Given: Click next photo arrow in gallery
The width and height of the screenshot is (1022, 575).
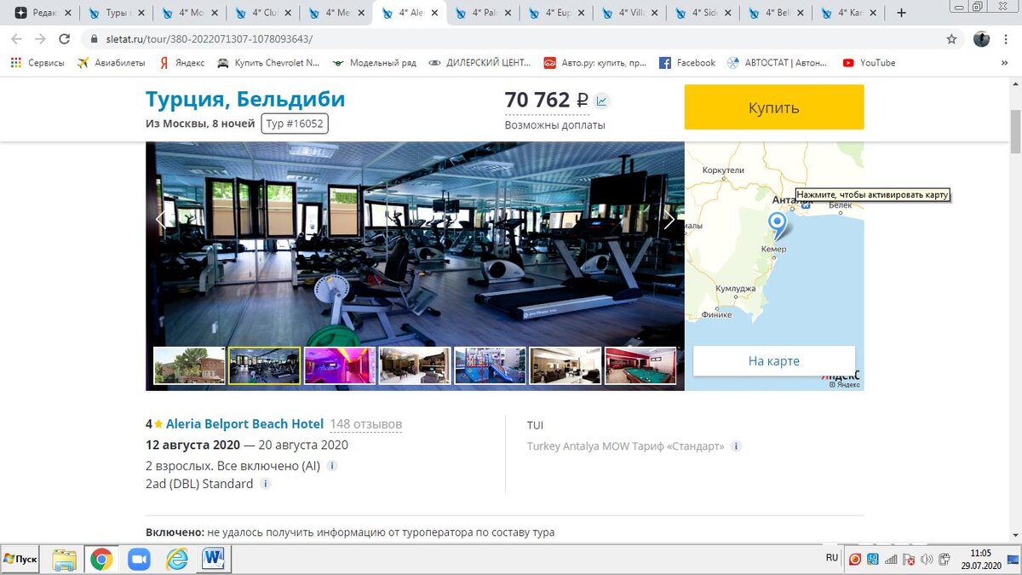Looking at the screenshot, I should pos(669,219).
